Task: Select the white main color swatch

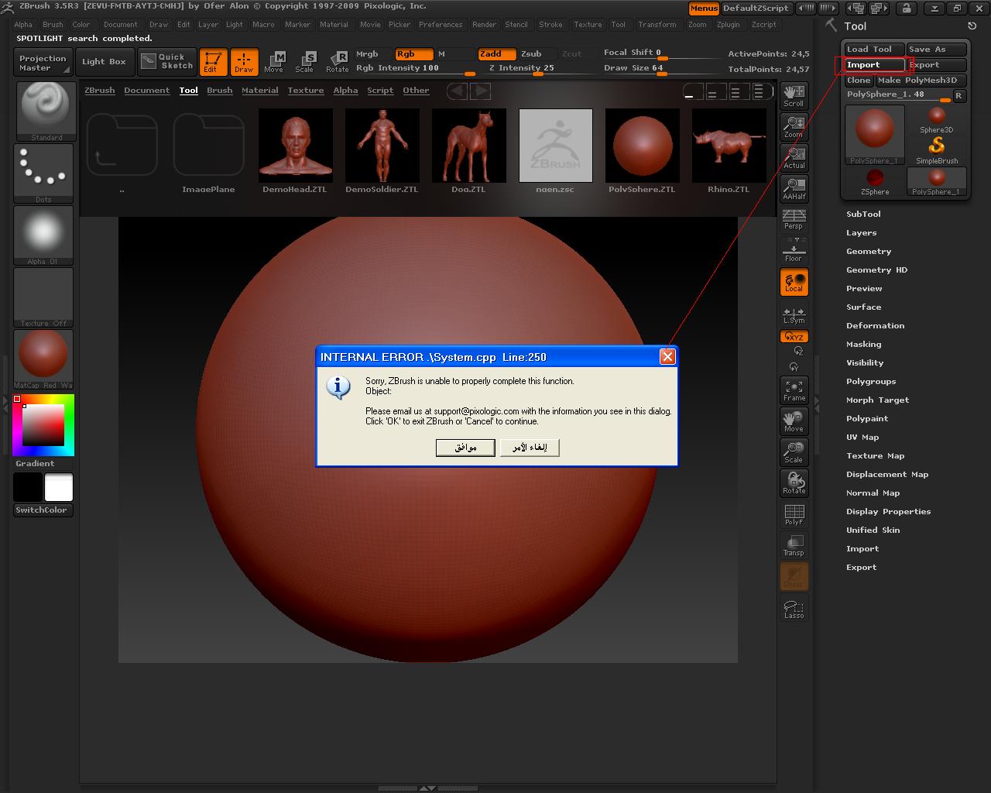Action: point(59,487)
